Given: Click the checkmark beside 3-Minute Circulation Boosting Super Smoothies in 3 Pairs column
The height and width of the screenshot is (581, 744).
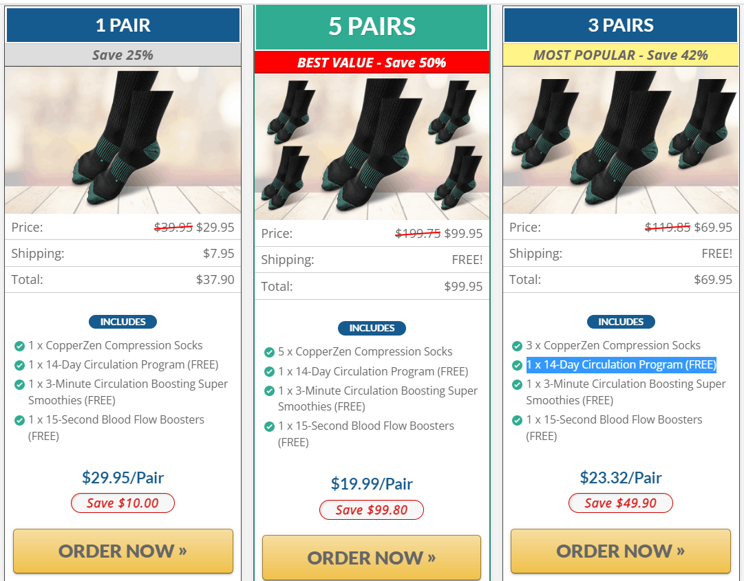Looking at the screenshot, I should coord(517,384).
